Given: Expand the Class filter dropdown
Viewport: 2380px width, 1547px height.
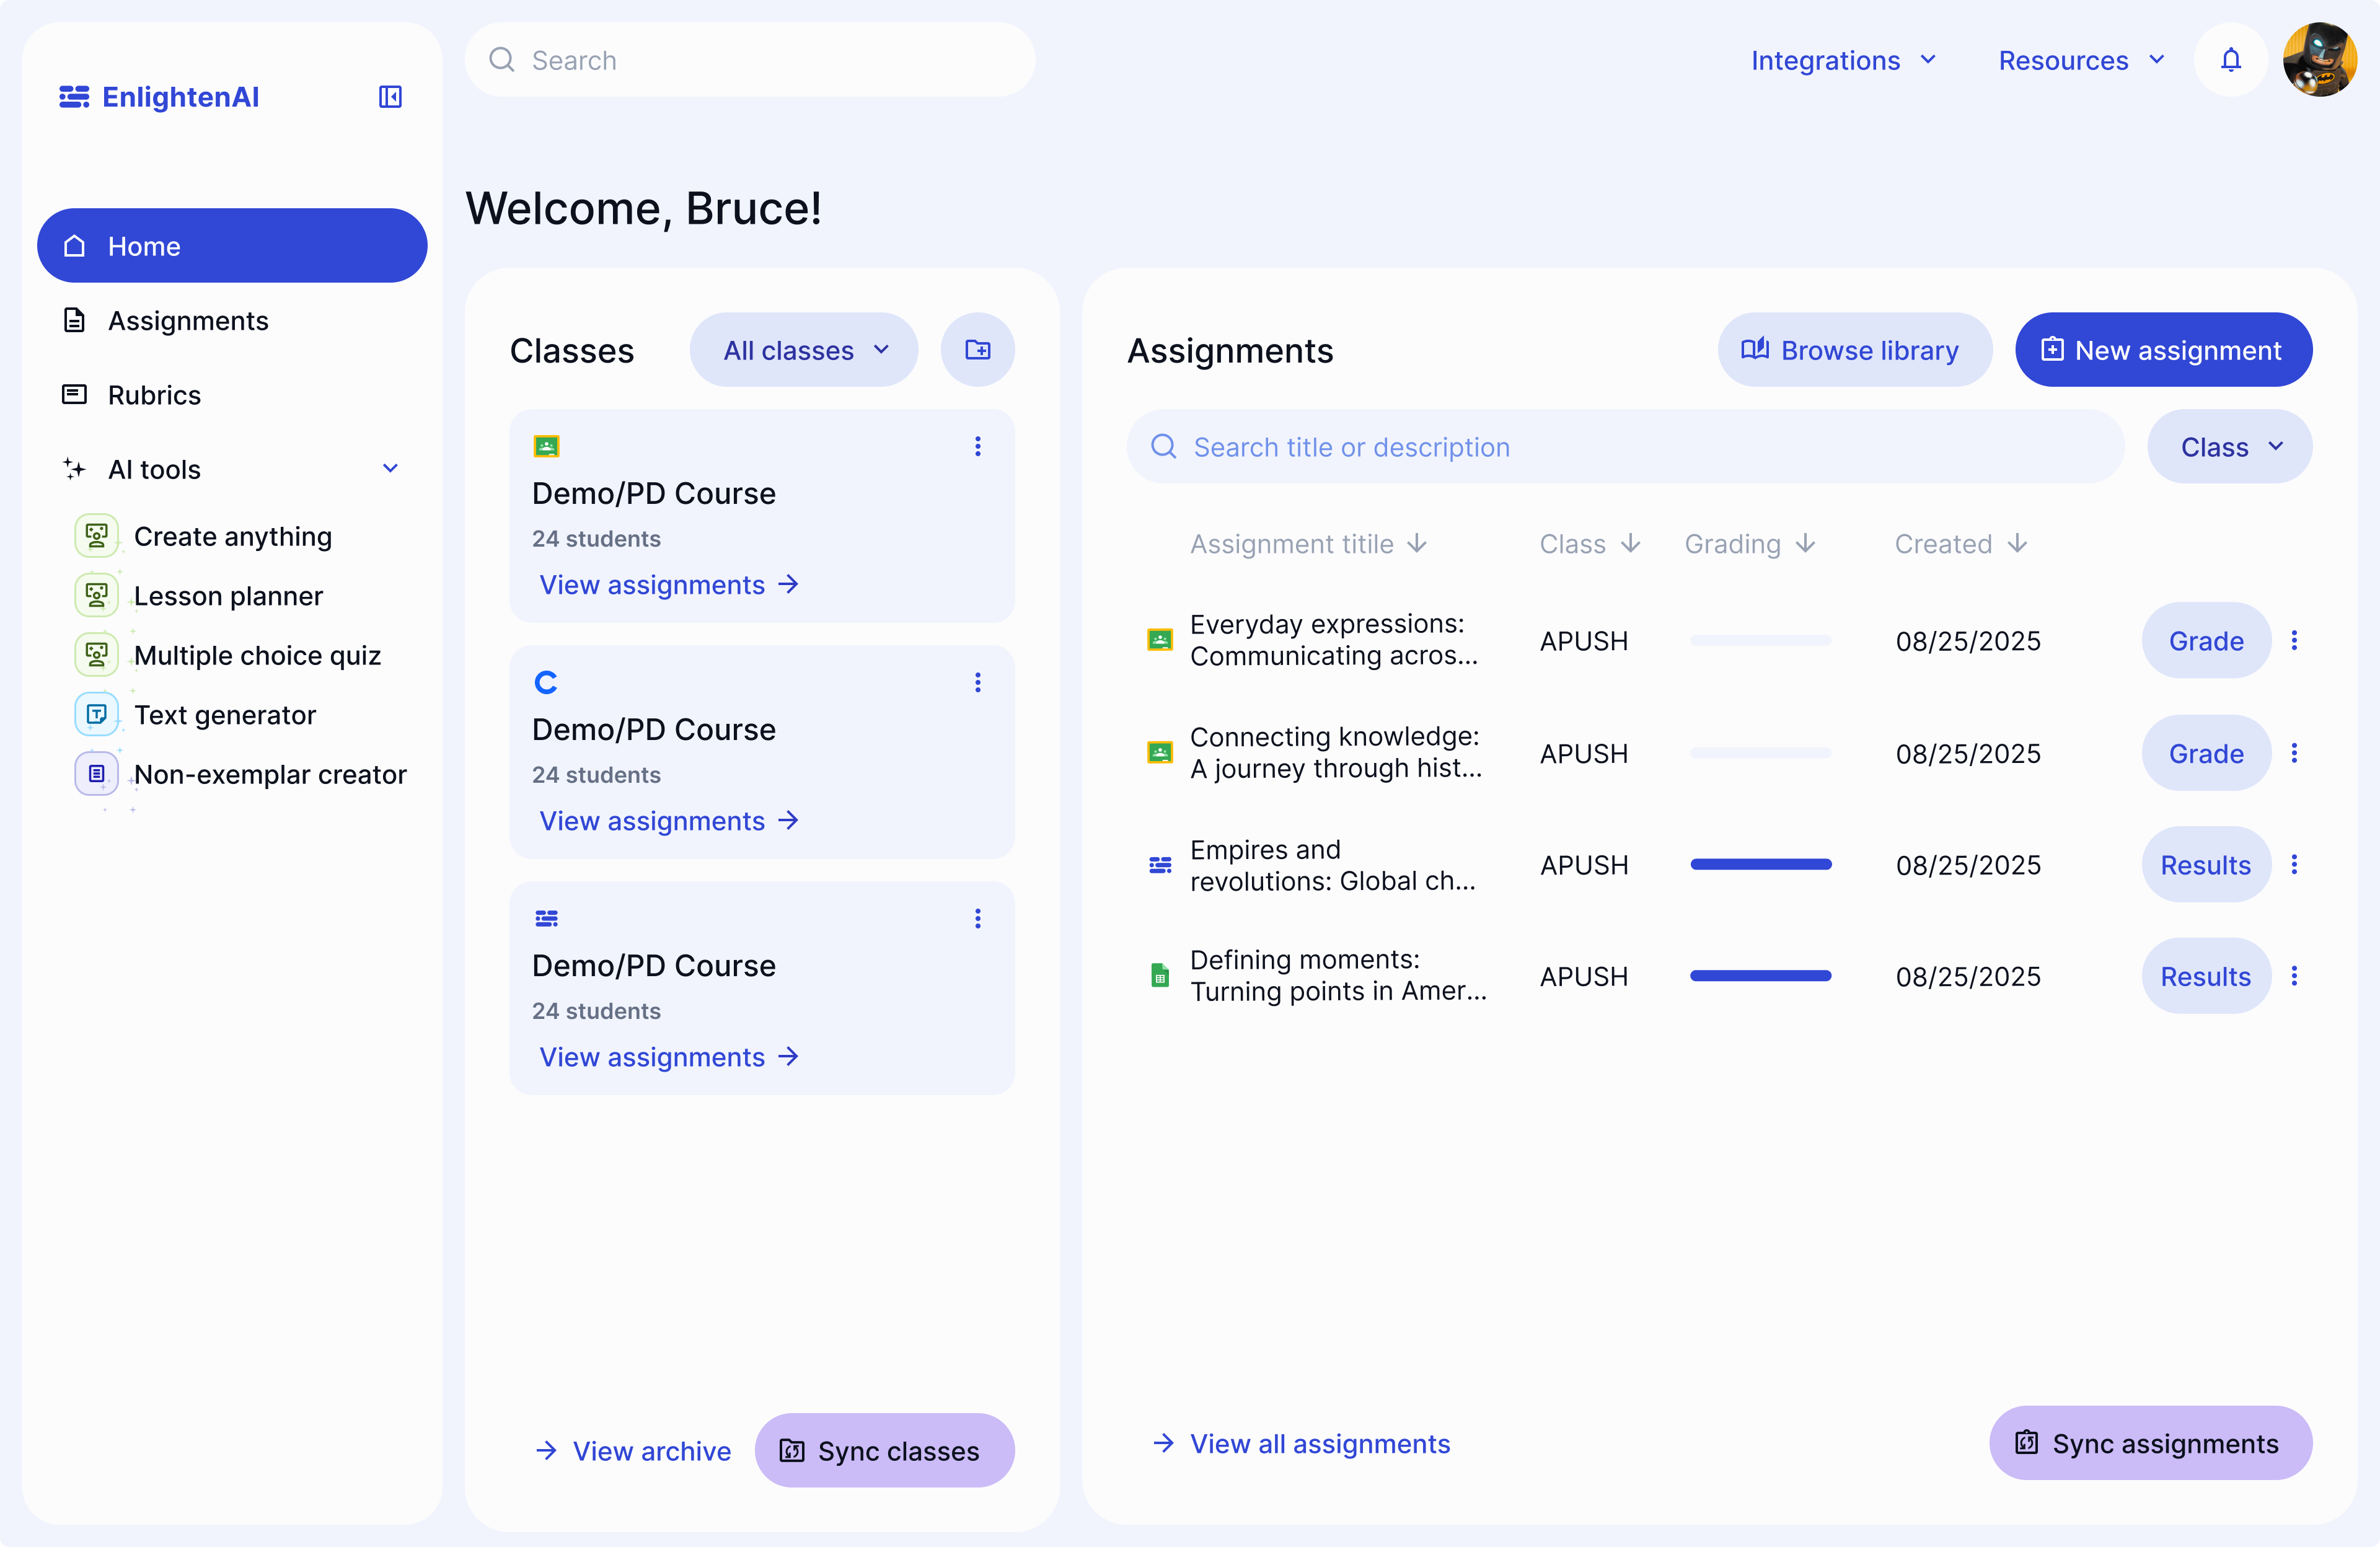Looking at the screenshot, I should pos(2229,447).
